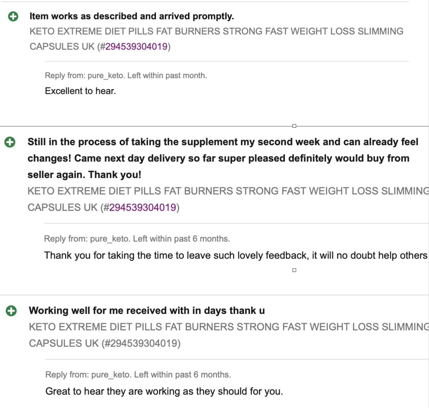Screen dimensions: 429x408
Task: Click the square handle below the "lovely feedback" reply
Action: coord(294,270)
